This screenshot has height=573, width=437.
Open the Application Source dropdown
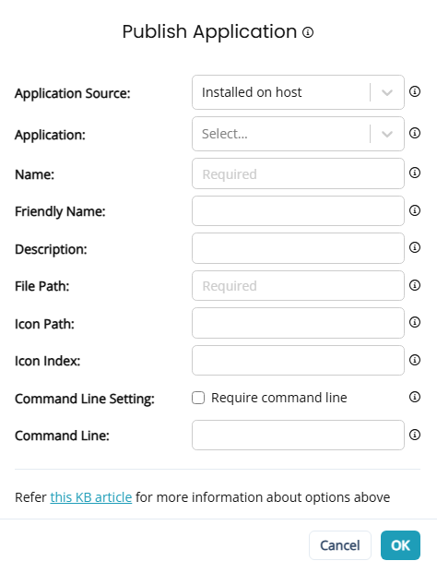tap(298, 92)
